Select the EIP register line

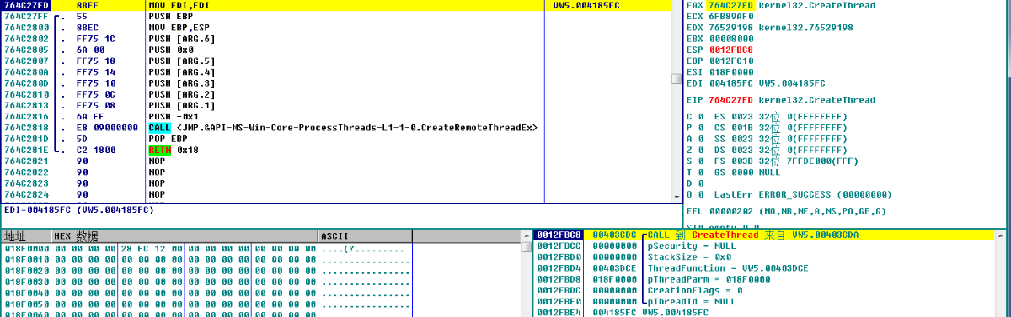(x=781, y=100)
